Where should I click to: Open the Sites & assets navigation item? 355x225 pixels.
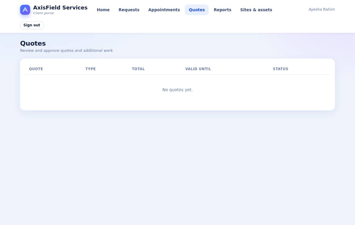256,10
